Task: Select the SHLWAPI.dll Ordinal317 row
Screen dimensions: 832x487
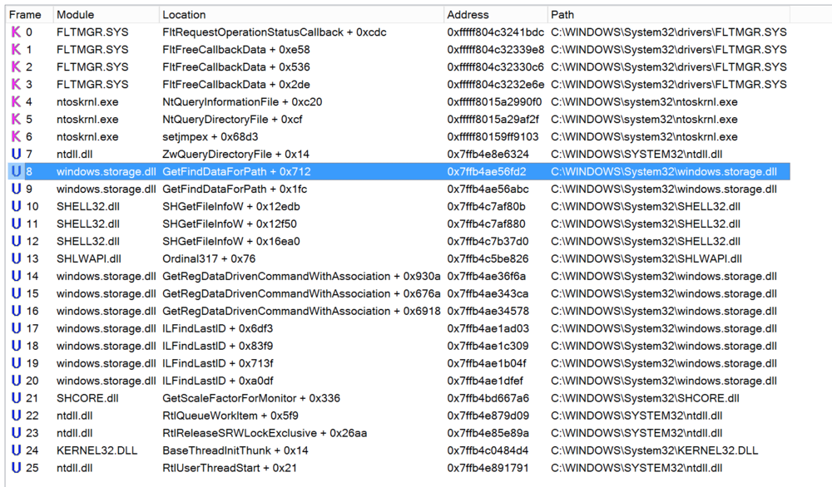Action: 196,258
